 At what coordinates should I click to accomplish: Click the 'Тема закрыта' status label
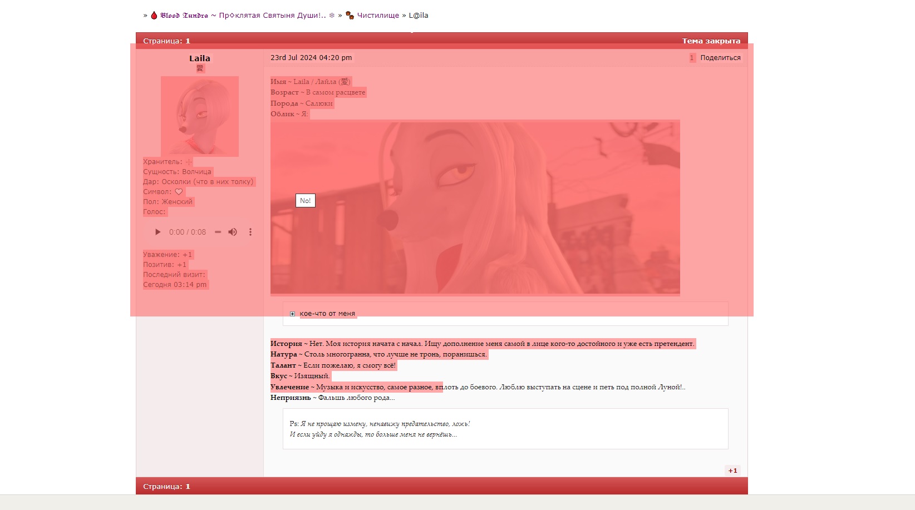tap(711, 41)
